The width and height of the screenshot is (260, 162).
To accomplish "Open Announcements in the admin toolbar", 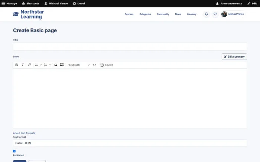I will (229, 3).
